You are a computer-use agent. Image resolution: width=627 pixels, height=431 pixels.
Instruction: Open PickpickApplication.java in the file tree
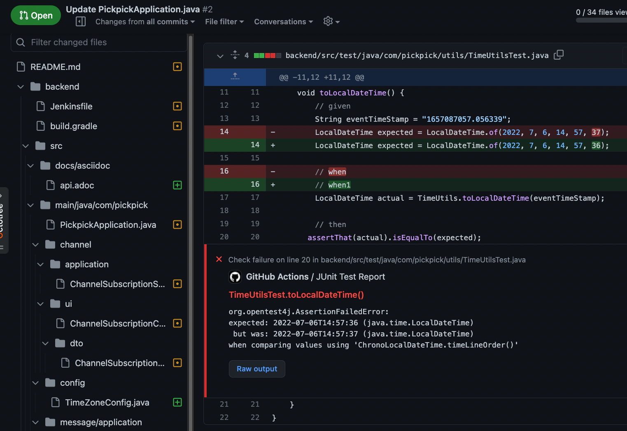click(x=108, y=225)
